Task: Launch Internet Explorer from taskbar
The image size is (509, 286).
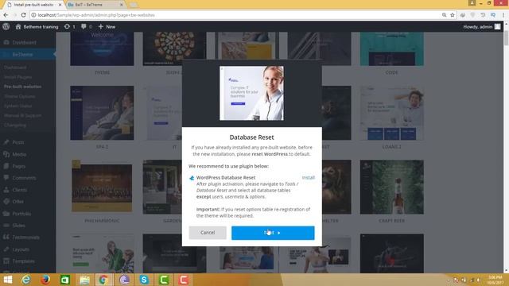Action: (25, 280)
